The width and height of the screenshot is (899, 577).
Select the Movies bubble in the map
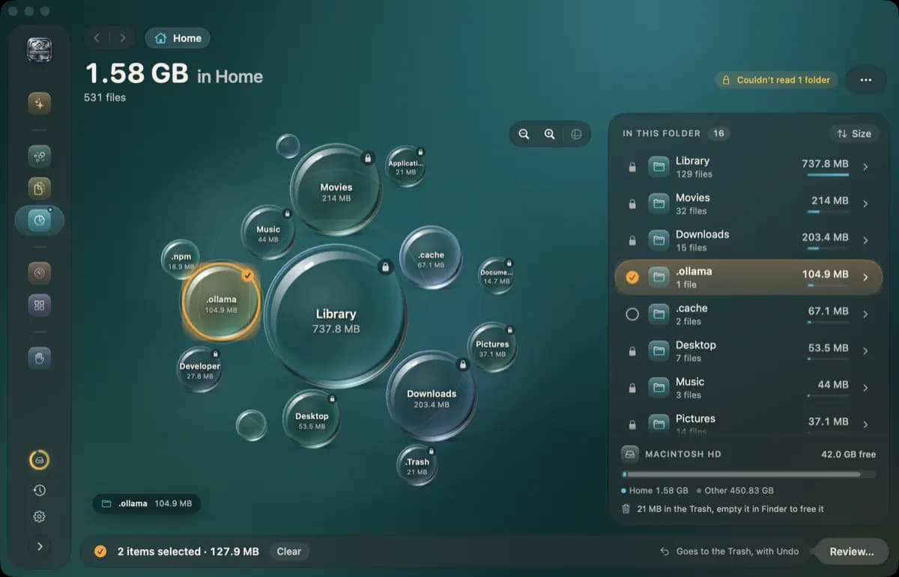click(x=336, y=190)
